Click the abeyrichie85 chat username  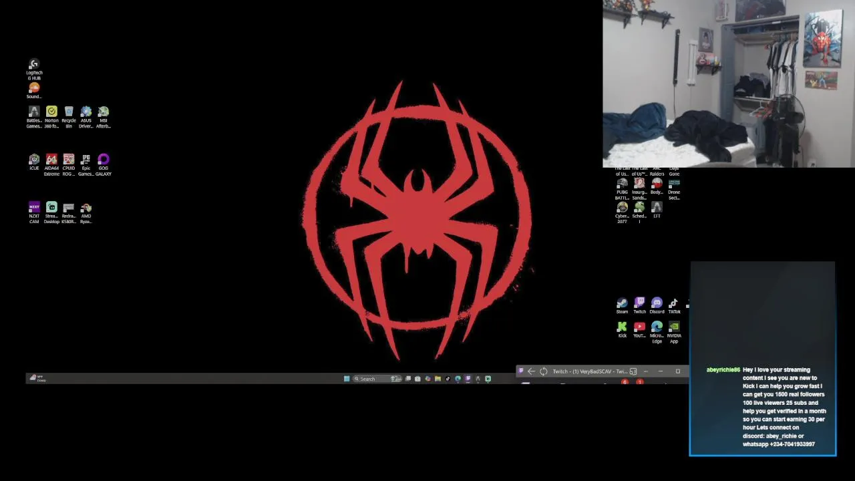tap(723, 369)
